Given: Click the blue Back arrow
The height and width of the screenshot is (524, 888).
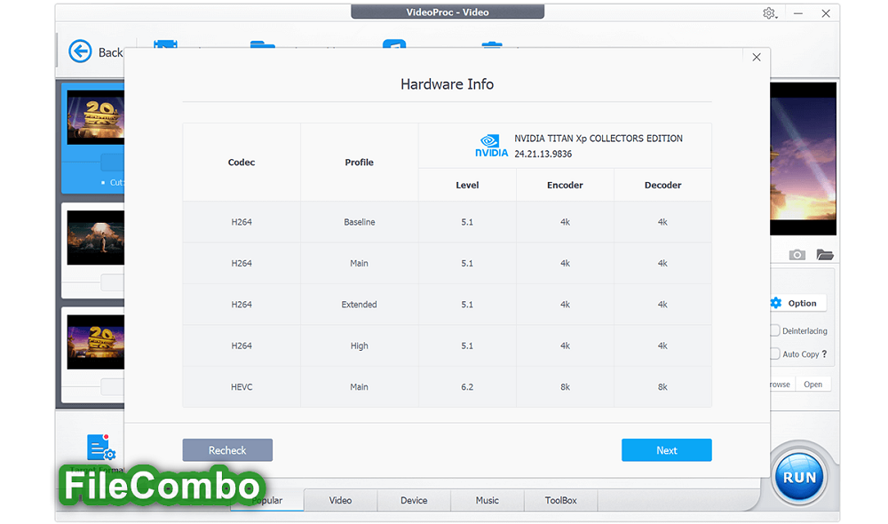Looking at the screenshot, I should click(79, 52).
